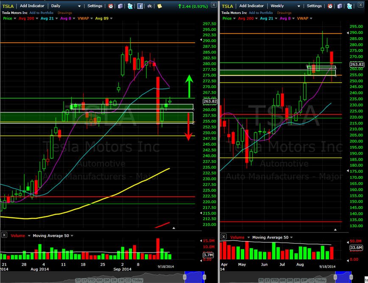Image resolution: width=368 pixels, height=283 pixels.
Task: Open Settings in Weekly chart
Action: click(314, 6)
